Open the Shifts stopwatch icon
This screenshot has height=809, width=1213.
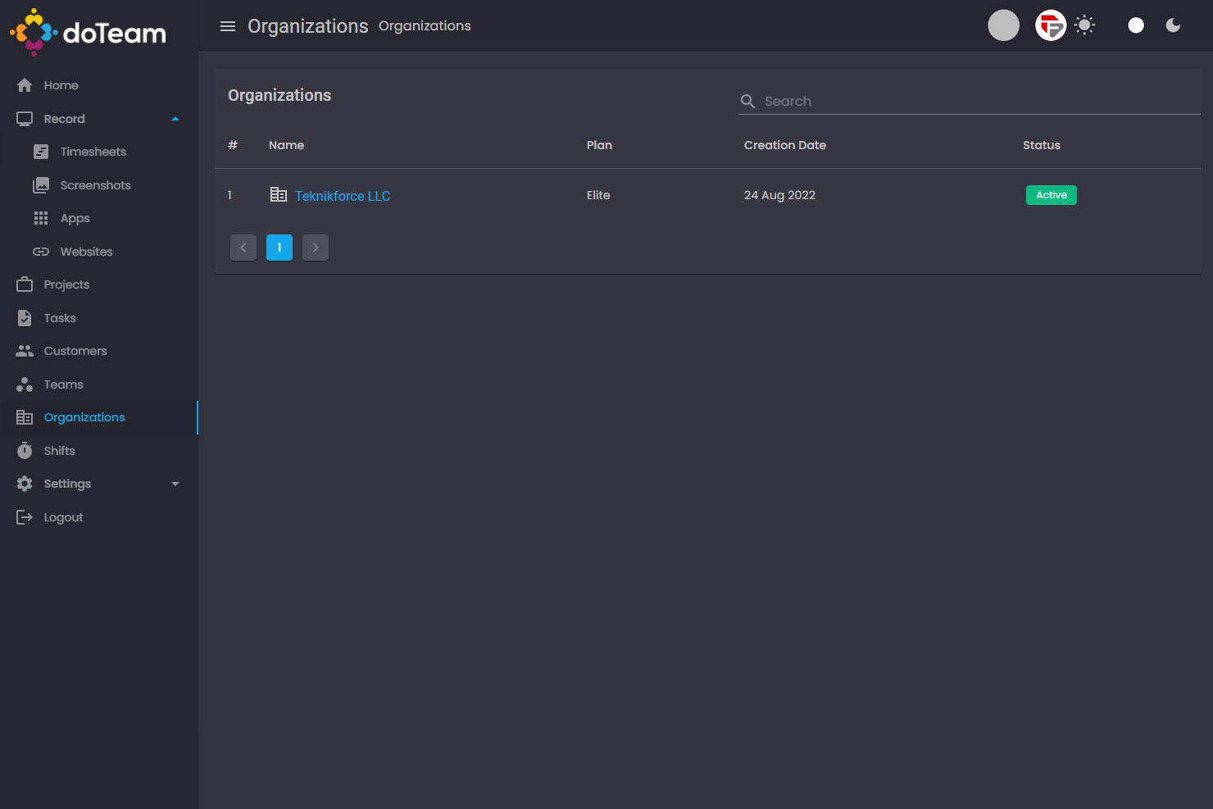pyautogui.click(x=25, y=450)
